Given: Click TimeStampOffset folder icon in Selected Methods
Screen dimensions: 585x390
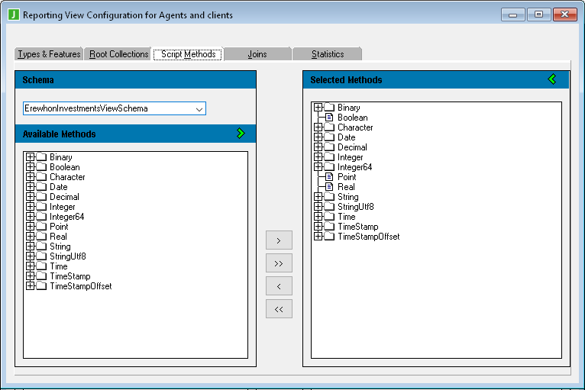Looking at the screenshot, I should (x=330, y=237).
